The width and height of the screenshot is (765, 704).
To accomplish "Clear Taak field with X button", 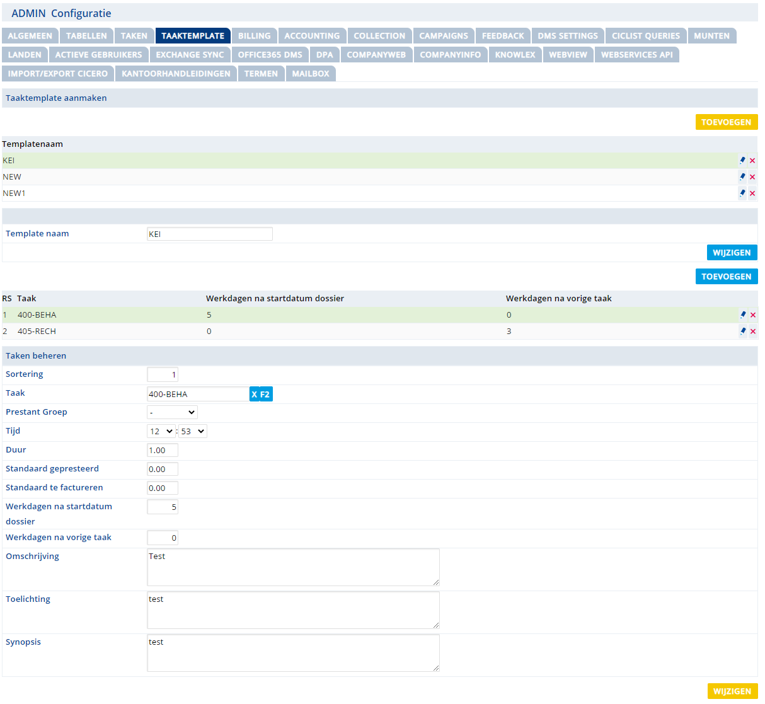I will pyautogui.click(x=255, y=395).
